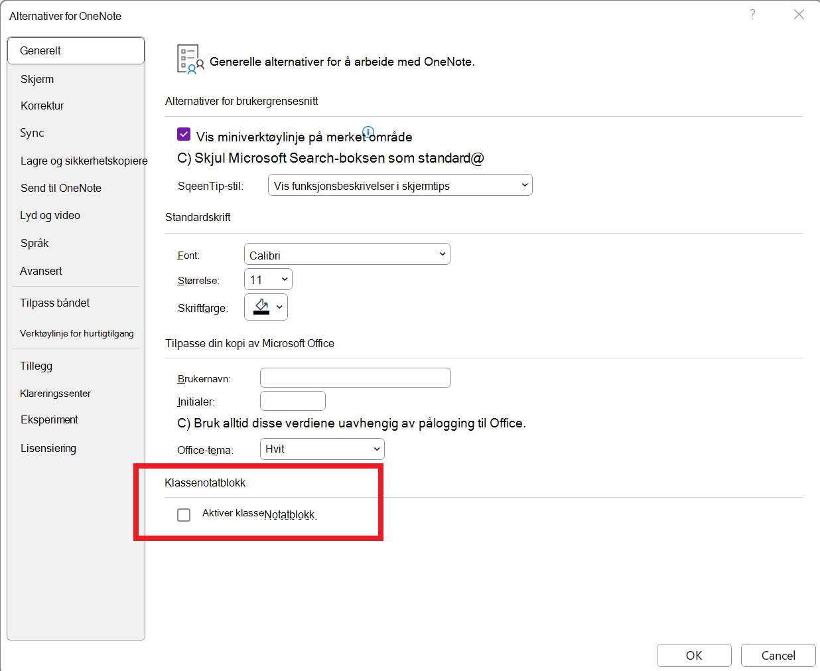Close the Alternativer for OneNote dialog

pos(799,15)
